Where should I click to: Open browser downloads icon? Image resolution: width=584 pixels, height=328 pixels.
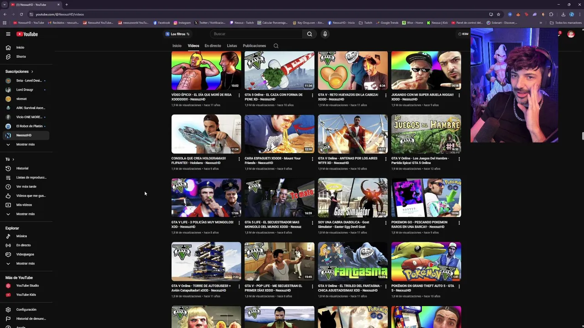pyautogui.click(x=563, y=14)
